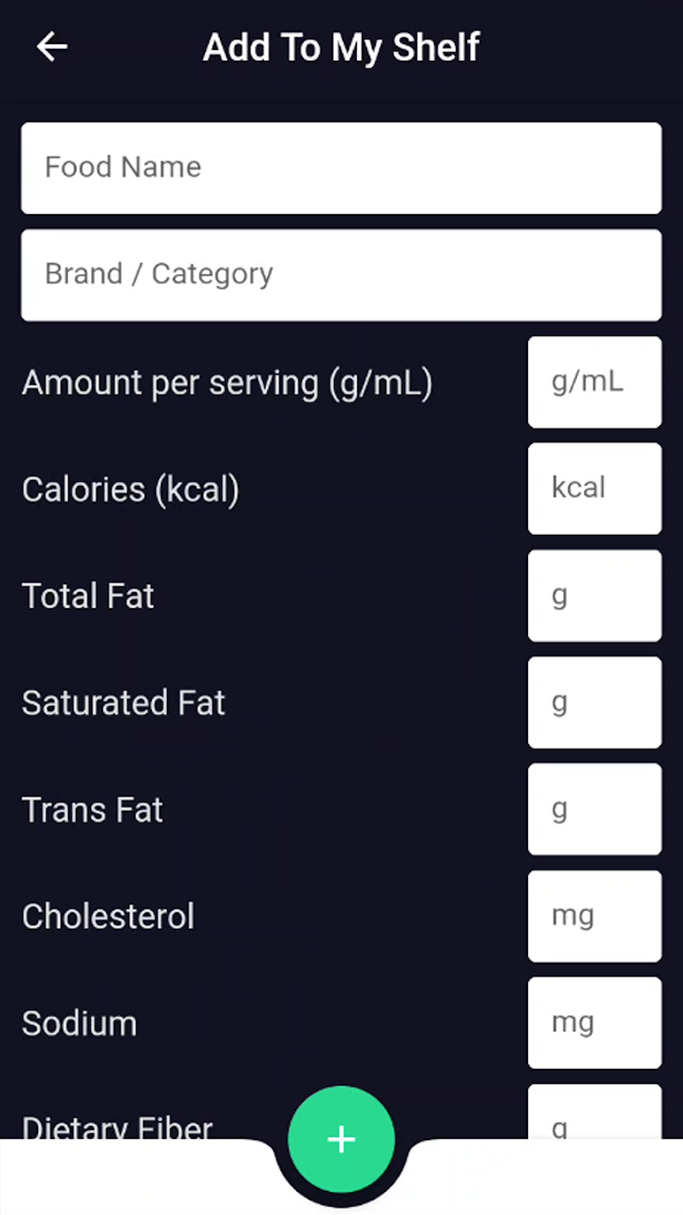Tap the green plus button
683x1215 pixels.
click(x=341, y=1139)
